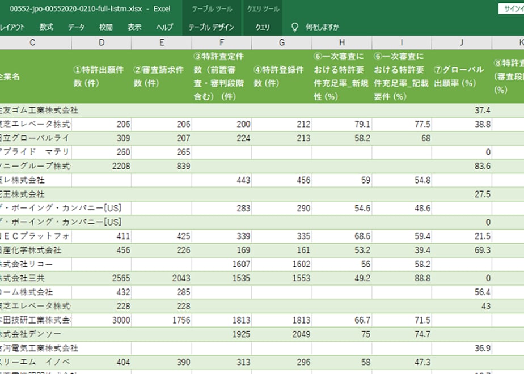Select the 花王株式会社 cell
The image size is (524, 374).
[36, 194]
